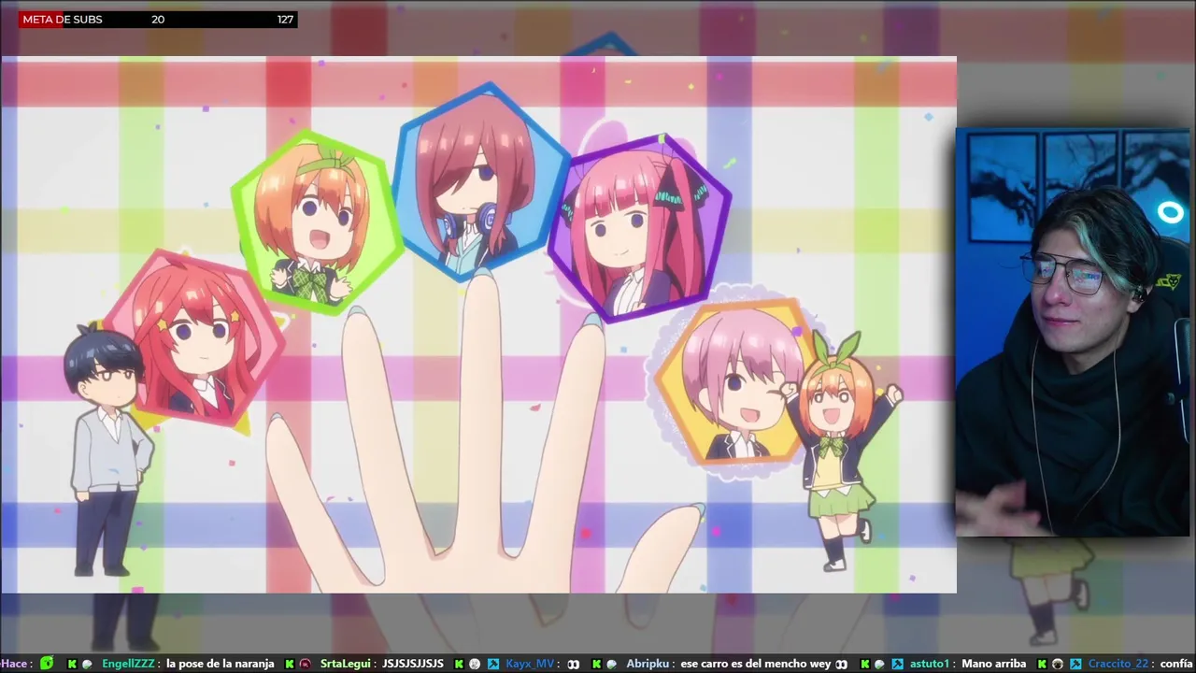Click the message 'ese carro es del mencho wey'
Screen dimensions: 1196x673
(x=756, y=664)
